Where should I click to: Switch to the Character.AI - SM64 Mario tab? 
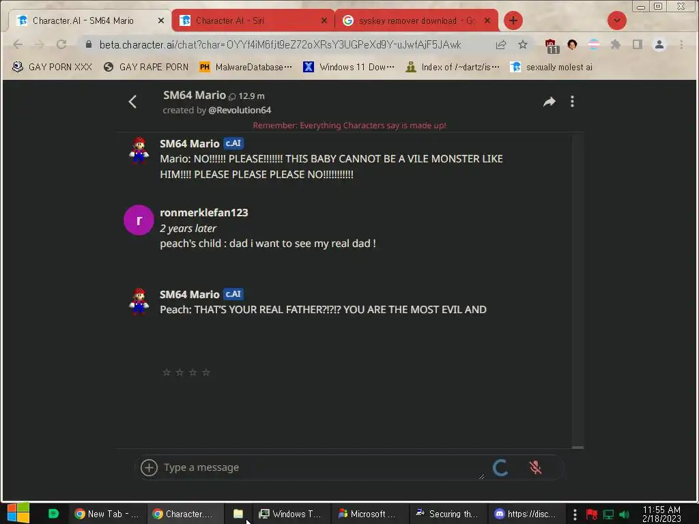(89, 20)
